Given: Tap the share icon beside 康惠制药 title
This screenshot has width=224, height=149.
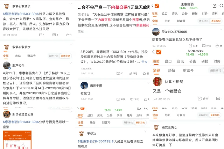Looking at the screenshot, I should 215,6.
